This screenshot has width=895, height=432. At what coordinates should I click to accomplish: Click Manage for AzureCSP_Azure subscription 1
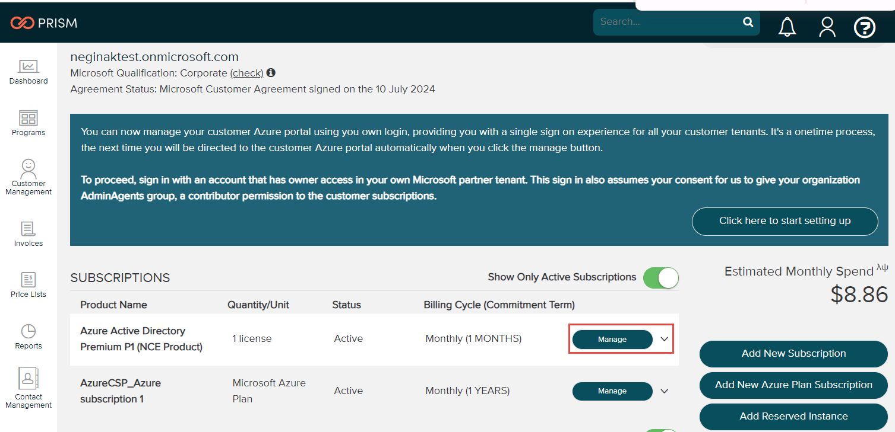(x=612, y=391)
